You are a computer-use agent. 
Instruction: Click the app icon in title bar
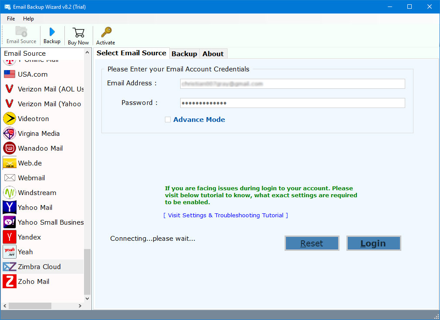(x=7, y=7)
